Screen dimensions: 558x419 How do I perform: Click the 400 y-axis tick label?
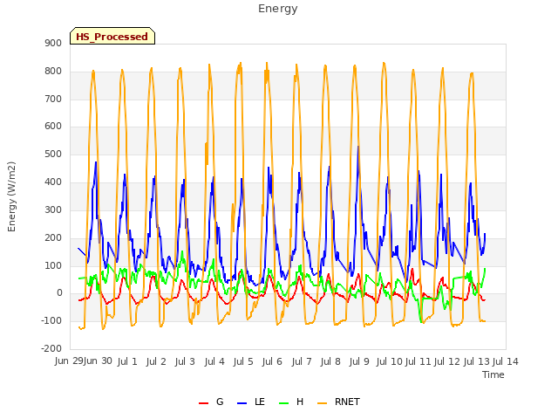[x=53, y=182]
